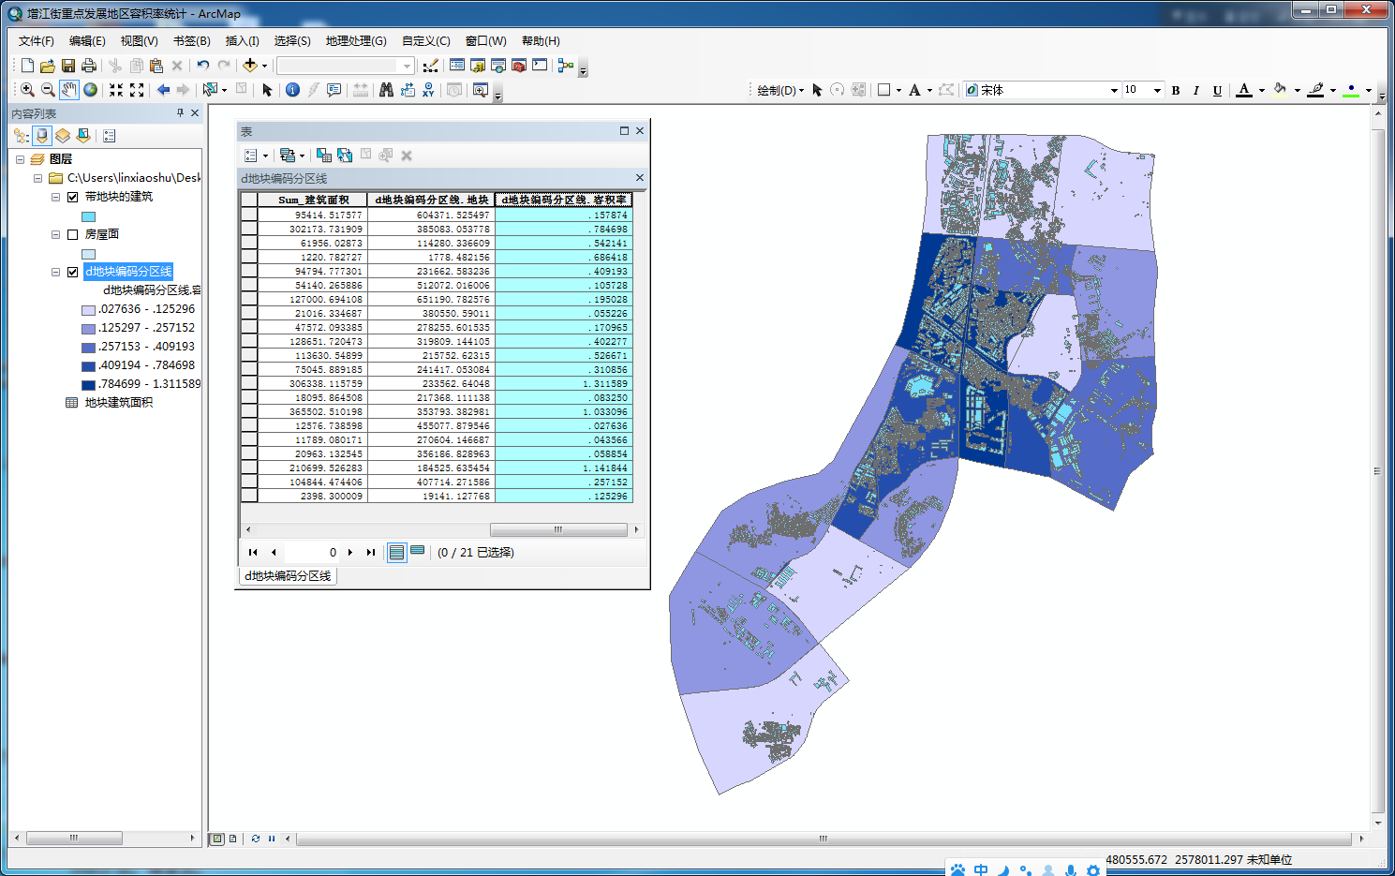Click List By Selection icon
Viewport: 1395px width, 876px height.
[82, 136]
